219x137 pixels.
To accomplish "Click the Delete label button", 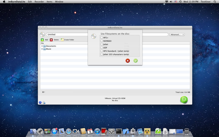I will coord(56,40).
